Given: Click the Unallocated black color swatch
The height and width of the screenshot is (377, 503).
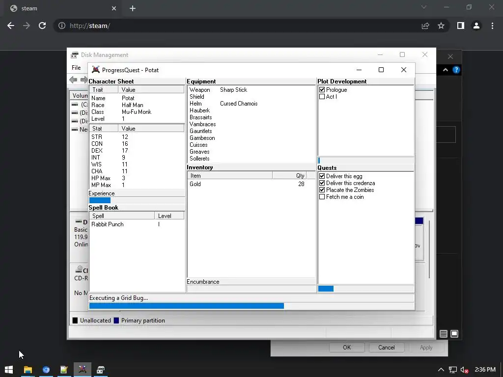Looking at the screenshot, I should pyautogui.click(x=75, y=321).
